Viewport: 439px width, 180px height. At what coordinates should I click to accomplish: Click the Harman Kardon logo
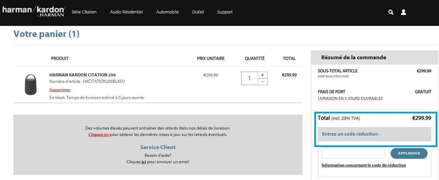point(33,11)
